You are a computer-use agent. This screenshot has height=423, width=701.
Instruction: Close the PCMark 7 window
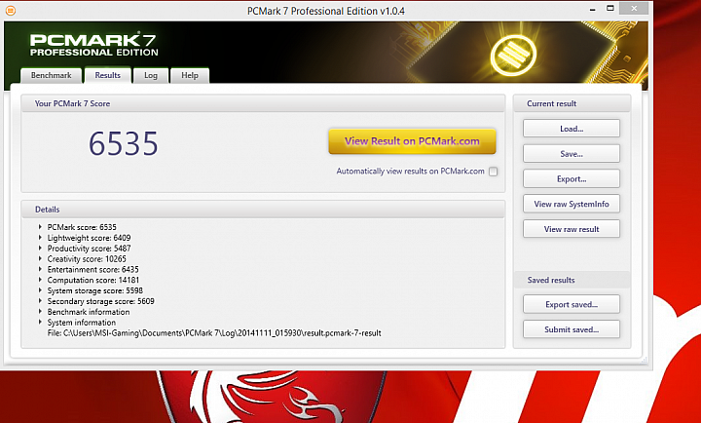[635, 9]
